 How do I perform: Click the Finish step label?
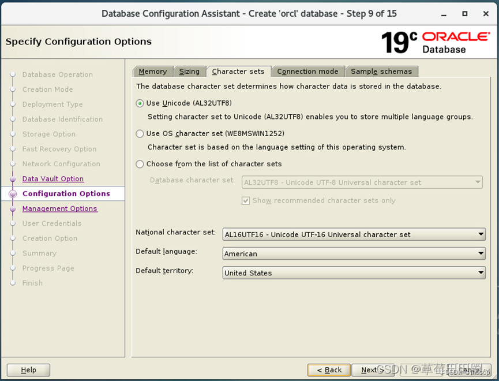point(32,283)
